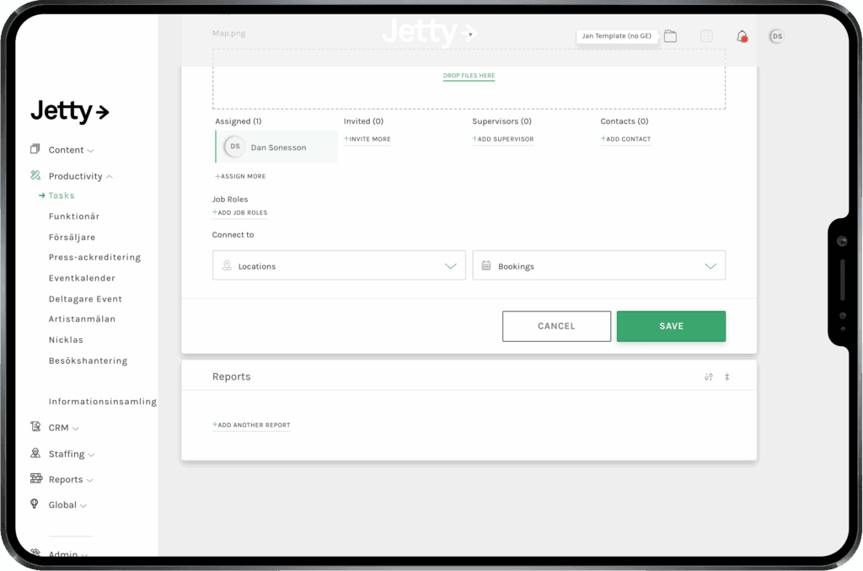Click the Add Another Report link
The image size is (863, 571).
[250, 424]
